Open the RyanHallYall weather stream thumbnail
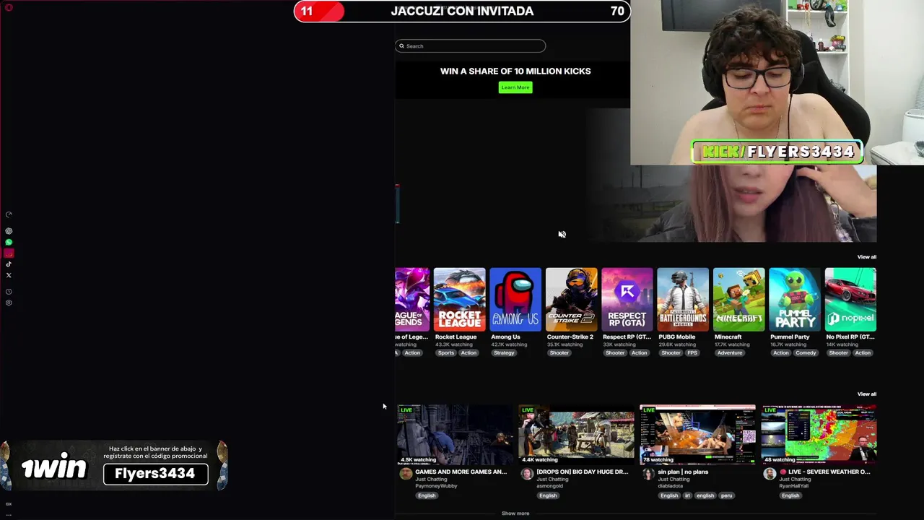Screen dimensions: 924x520 (819, 434)
